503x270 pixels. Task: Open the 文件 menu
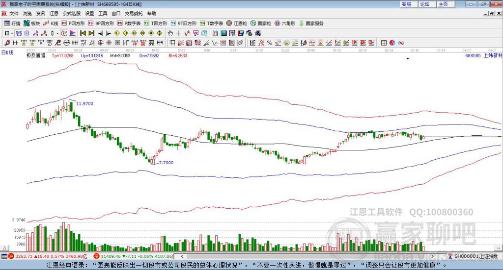(14, 13)
